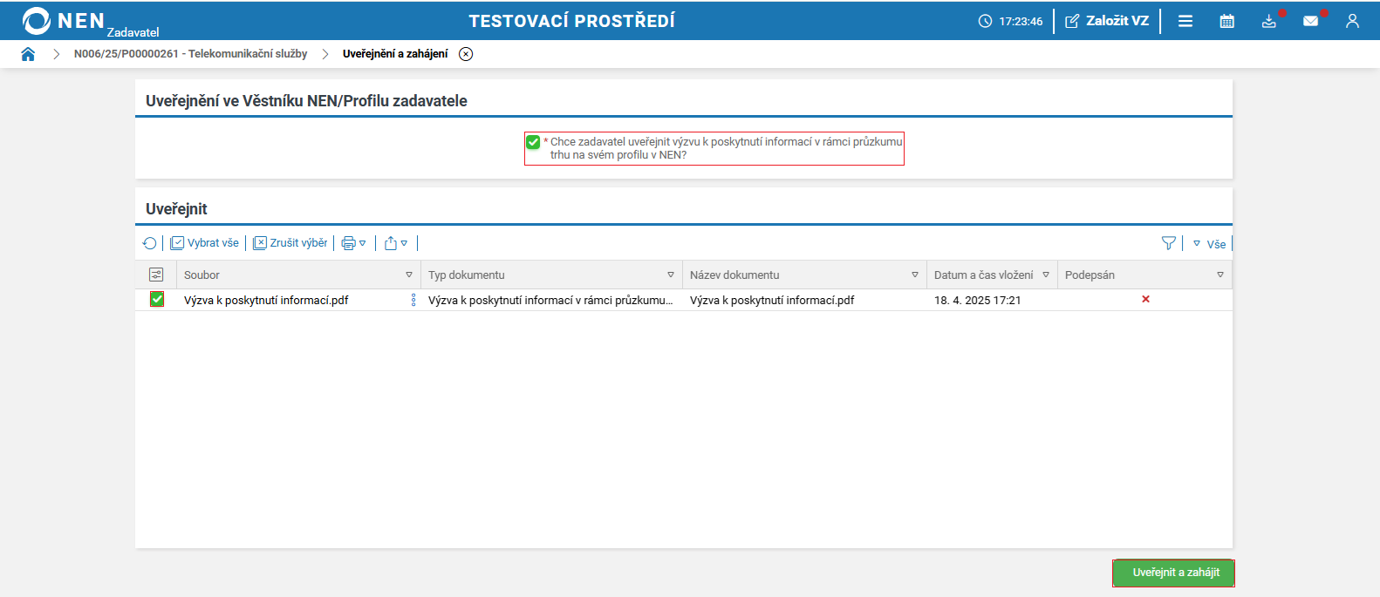Go to the home page icon

click(x=28, y=54)
